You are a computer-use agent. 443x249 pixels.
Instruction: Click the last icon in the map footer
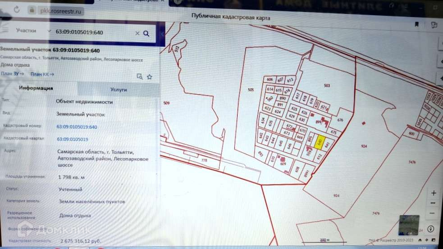pos(434,240)
